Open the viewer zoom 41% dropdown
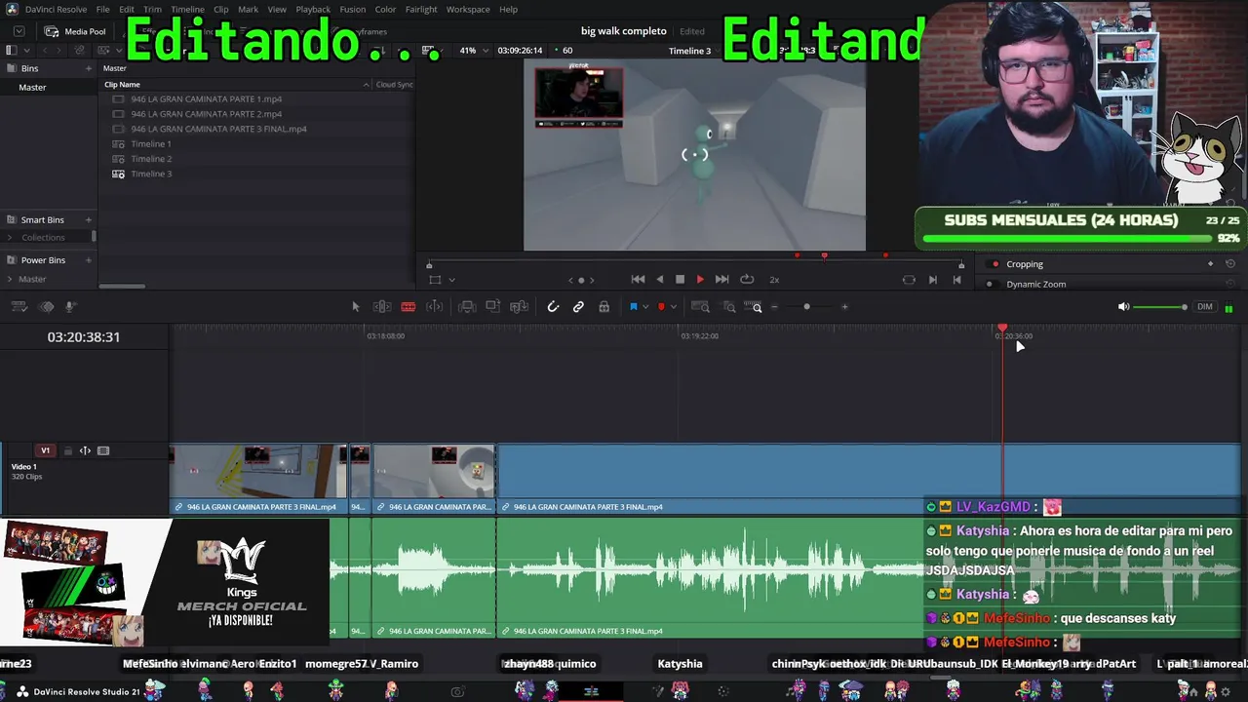Screen dimensions: 1248x702 coord(473,51)
